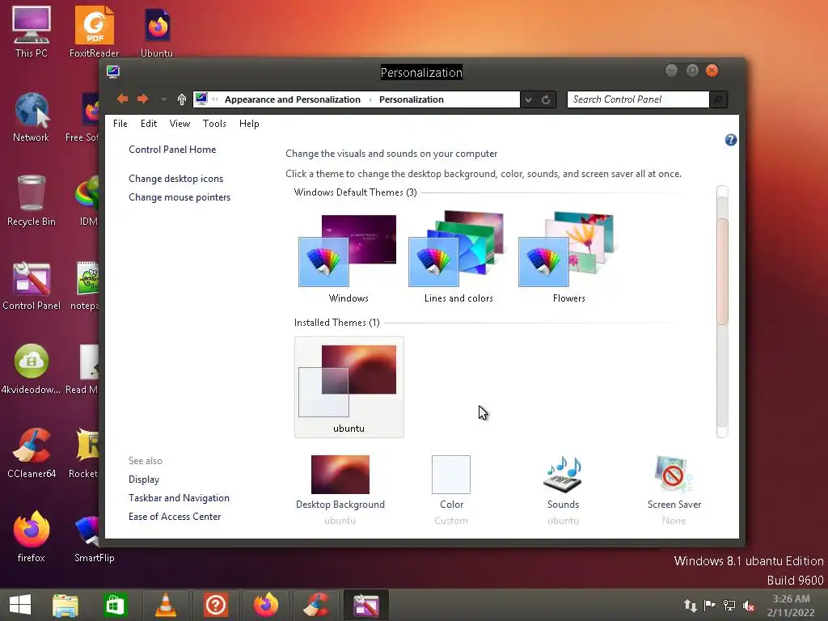This screenshot has height=621, width=828.
Task: Open the Tools menu
Action: [214, 124]
